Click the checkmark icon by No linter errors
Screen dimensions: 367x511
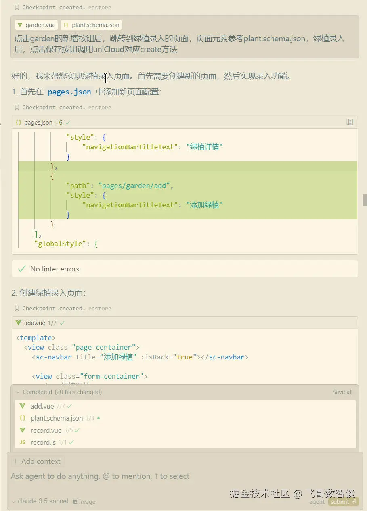22,269
